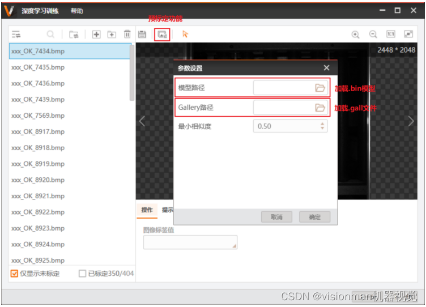Select xxx_OK_8923.bmp in file list
426x307 pixels.
[70, 228]
